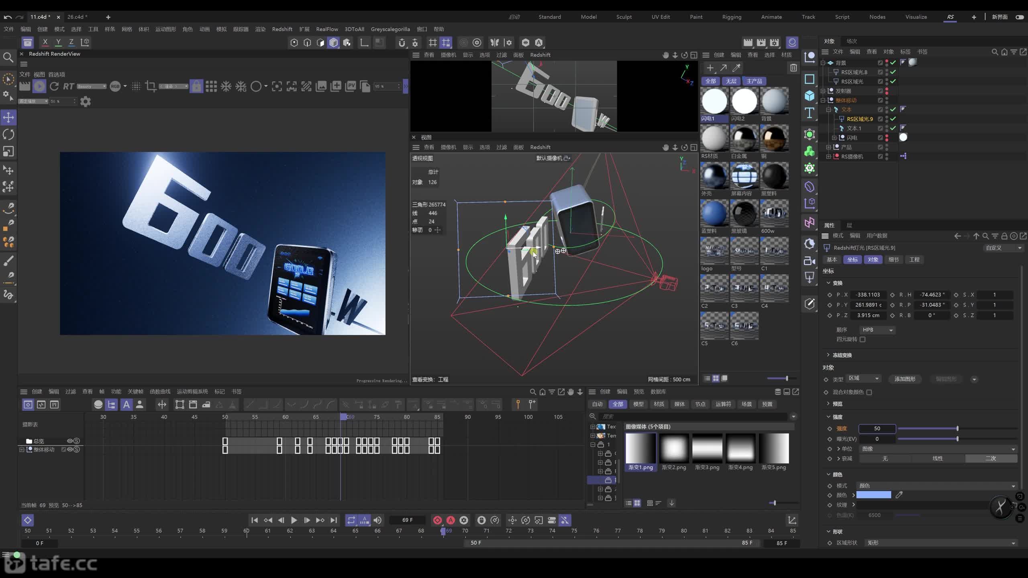The width and height of the screenshot is (1028, 578).
Task: Open the 区域形状 dropdown
Action: [940, 543]
